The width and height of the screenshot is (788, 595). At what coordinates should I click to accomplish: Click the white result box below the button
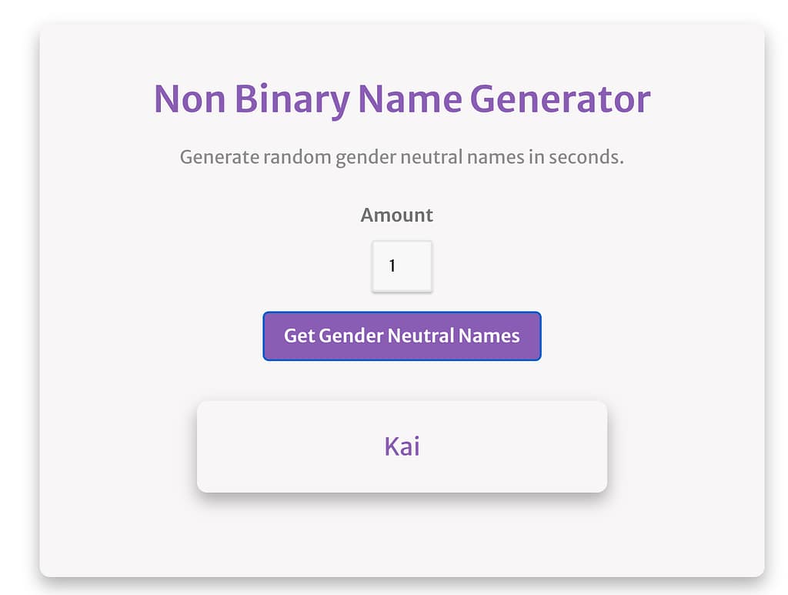[402, 446]
